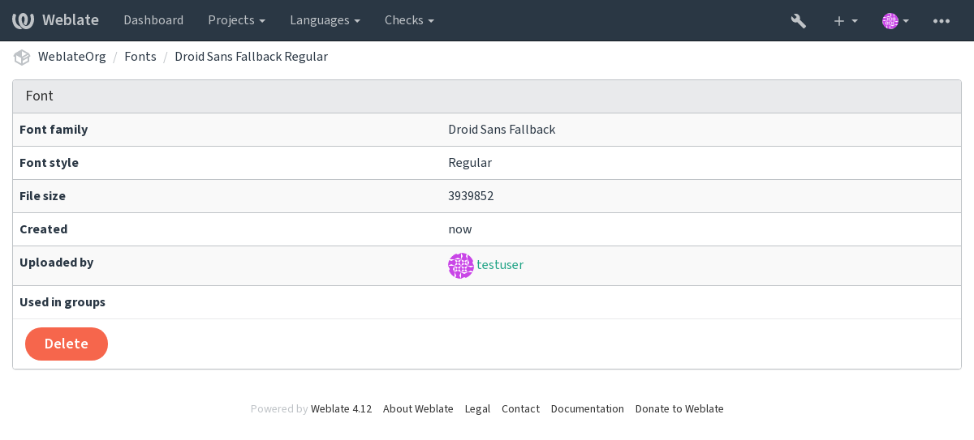Open the wrench management tools icon
The height and width of the screenshot is (440, 974).
(x=799, y=20)
